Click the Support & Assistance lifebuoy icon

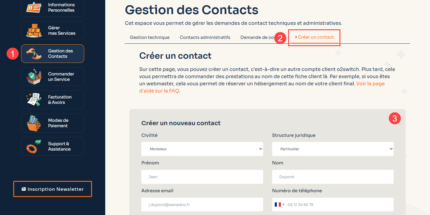coord(34,146)
